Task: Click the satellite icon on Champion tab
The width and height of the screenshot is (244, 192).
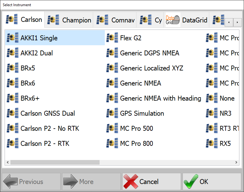Action: [x=53, y=20]
